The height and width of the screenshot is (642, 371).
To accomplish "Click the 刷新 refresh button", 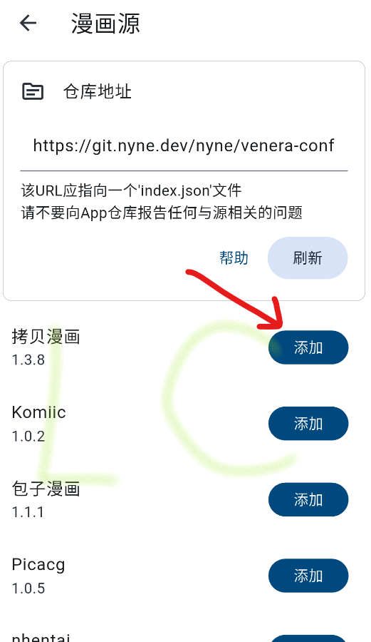I will point(308,258).
